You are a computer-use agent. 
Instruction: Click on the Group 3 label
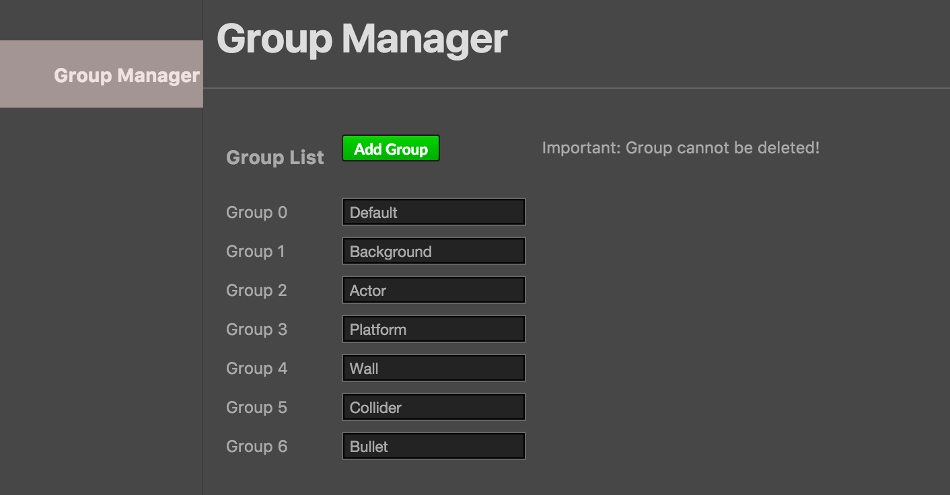[x=256, y=330]
